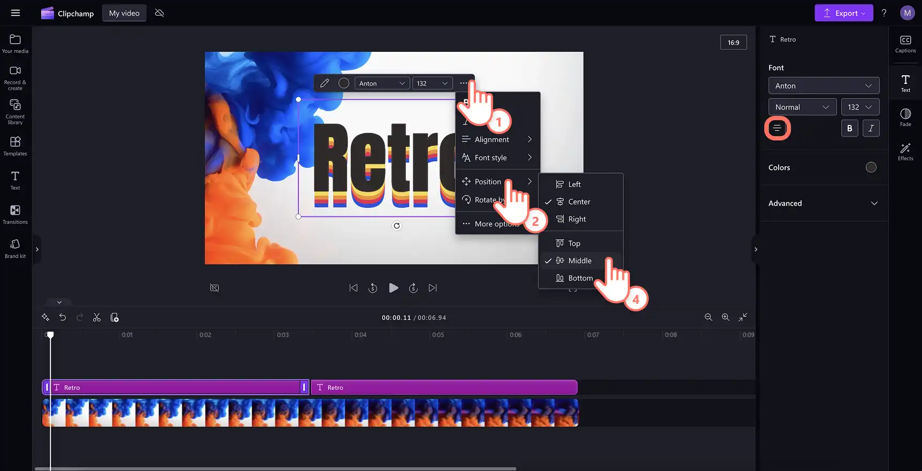Screen dimensions: 922x471
Task: Open the Captions panel
Action: coord(905,44)
